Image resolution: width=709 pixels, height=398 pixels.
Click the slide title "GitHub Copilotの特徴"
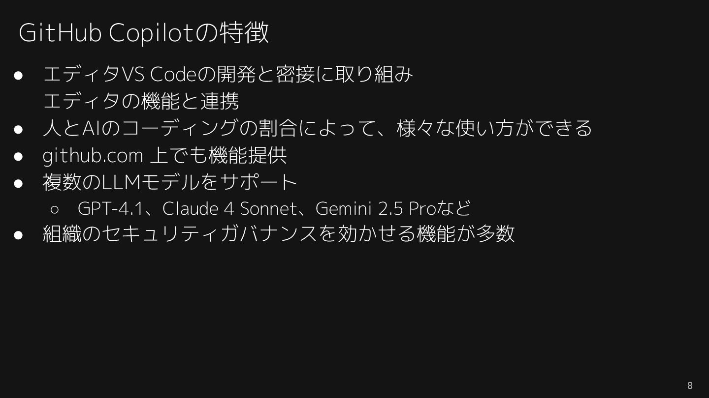pos(144,32)
